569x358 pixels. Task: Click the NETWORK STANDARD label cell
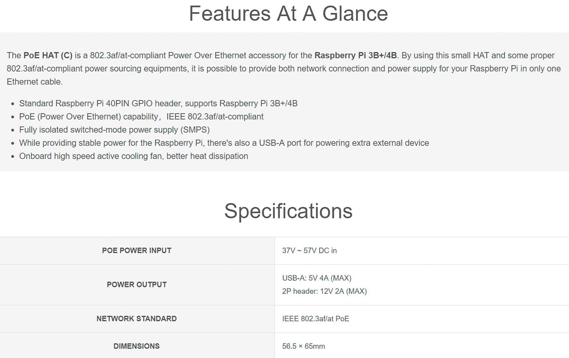pyautogui.click(x=137, y=319)
